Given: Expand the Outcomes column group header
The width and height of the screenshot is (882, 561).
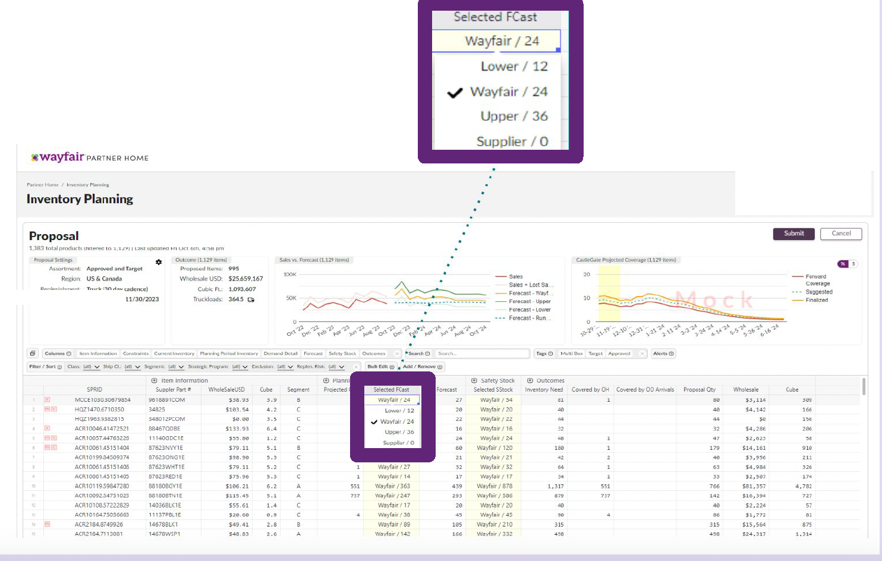Looking at the screenshot, I should 530,380.
